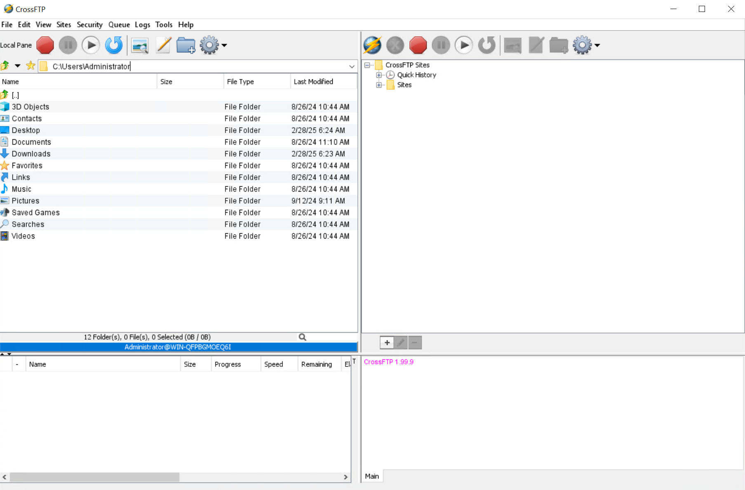The image size is (745, 490).
Task: Click the red Stop button in remote toolbar
Action: [x=418, y=45]
